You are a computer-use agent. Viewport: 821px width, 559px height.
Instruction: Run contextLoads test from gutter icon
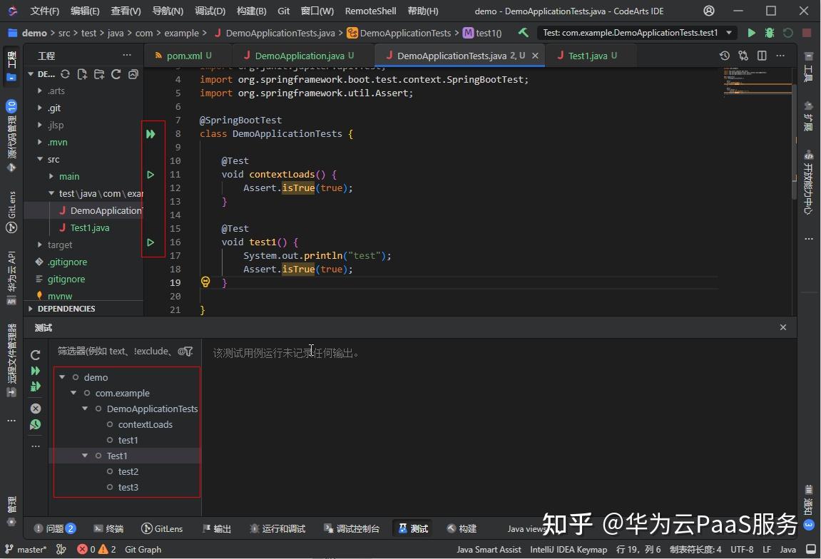[151, 175]
